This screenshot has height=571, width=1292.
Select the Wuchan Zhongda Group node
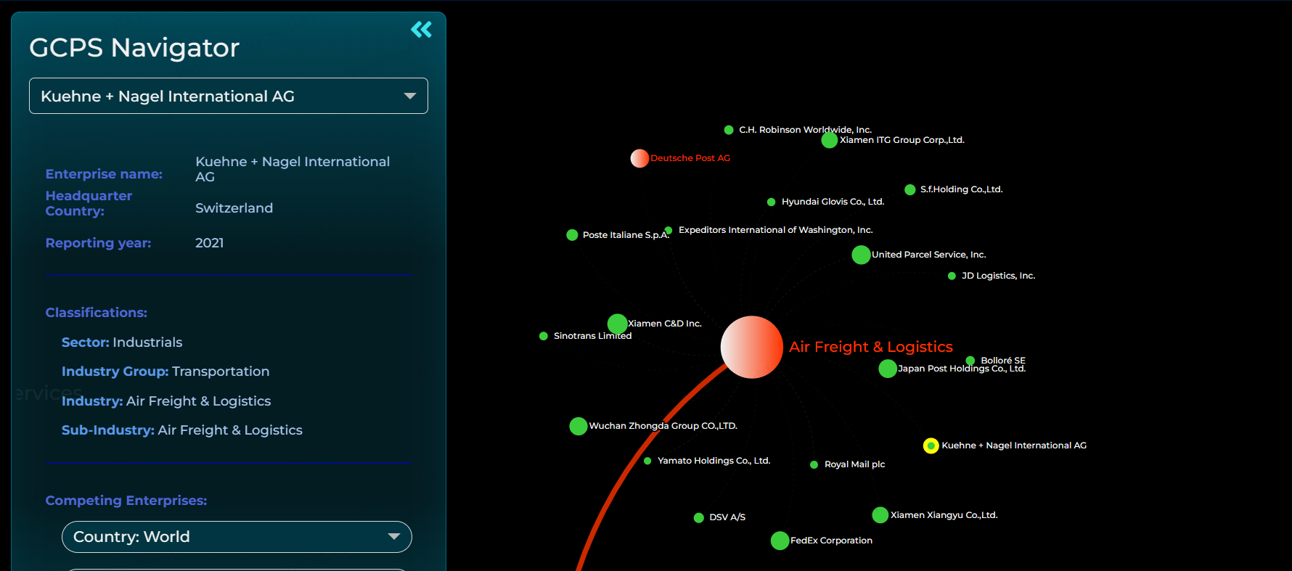click(x=578, y=426)
